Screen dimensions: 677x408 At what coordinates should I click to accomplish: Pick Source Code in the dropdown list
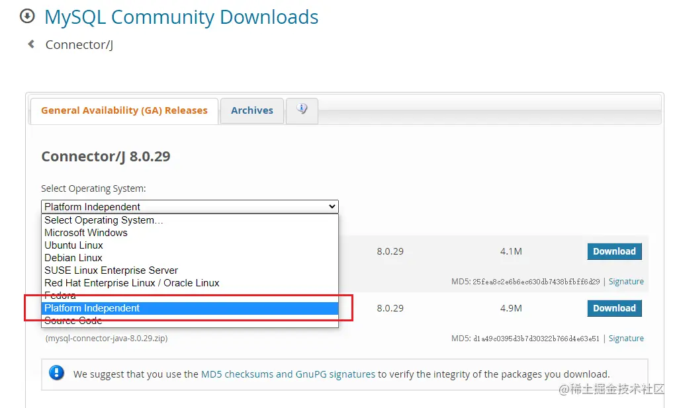click(189, 321)
